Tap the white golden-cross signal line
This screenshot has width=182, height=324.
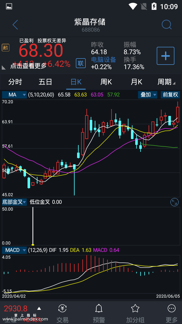pos(33,226)
